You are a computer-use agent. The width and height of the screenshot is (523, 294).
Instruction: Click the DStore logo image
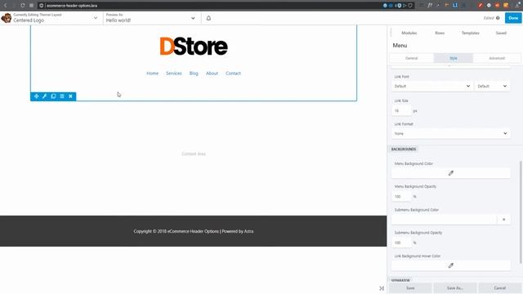[194, 47]
